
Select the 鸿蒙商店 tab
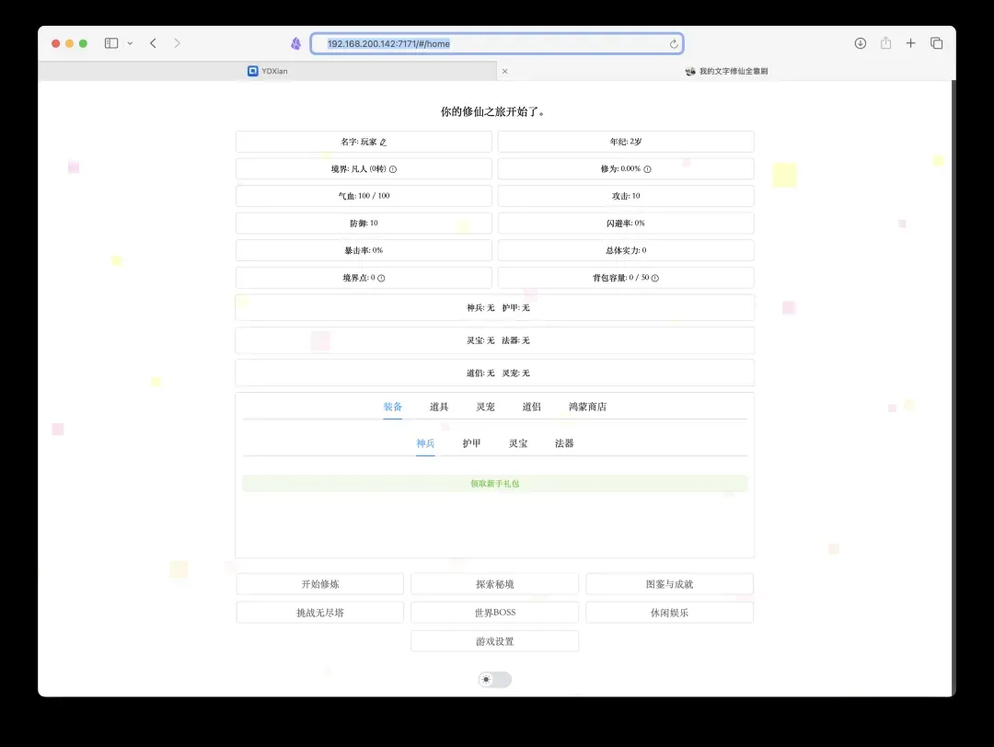587,407
